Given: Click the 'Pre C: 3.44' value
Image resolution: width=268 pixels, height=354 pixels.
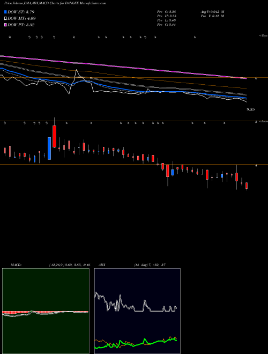Looking at the screenshot, I should 167,25.
